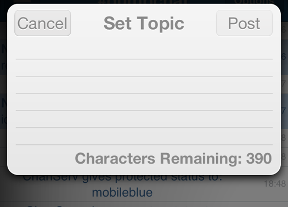288x207 pixels.
Task: Cancel the Set Topic dialog
Action: (43, 23)
